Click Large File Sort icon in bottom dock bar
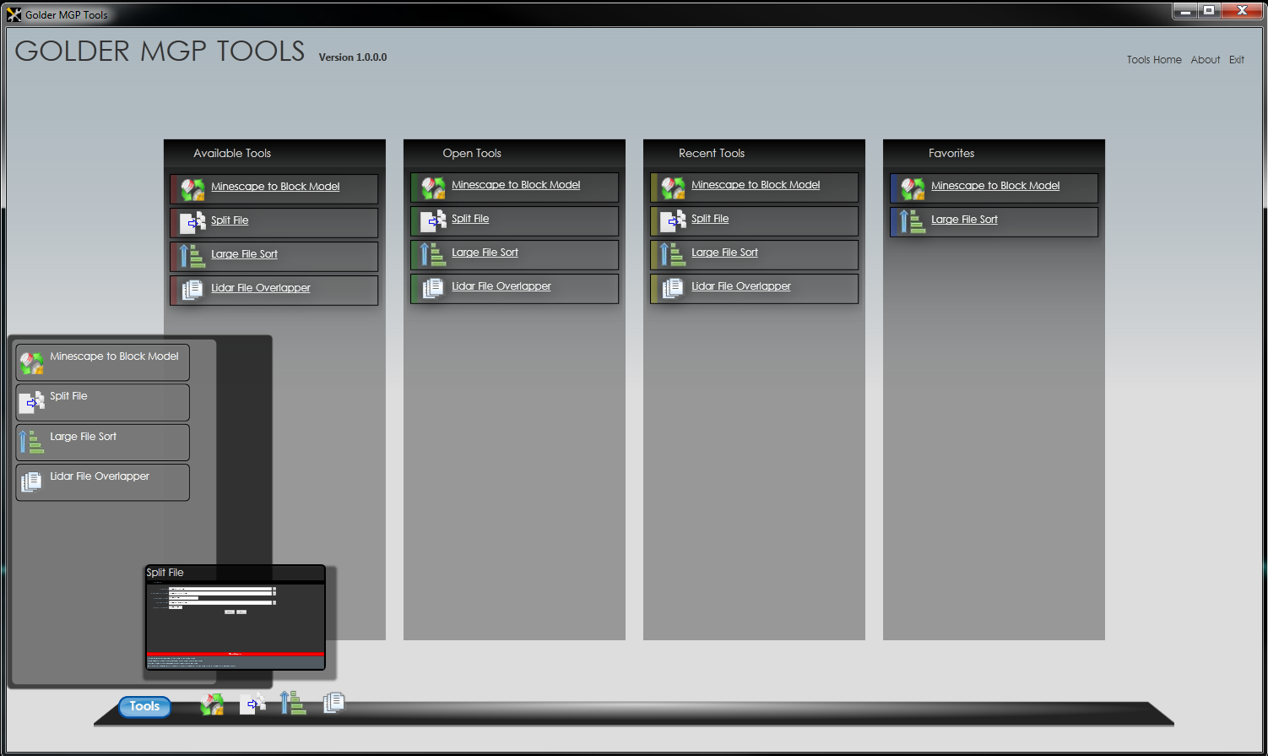1268x756 pixels. pyautogui.click(x=293, y=703)
